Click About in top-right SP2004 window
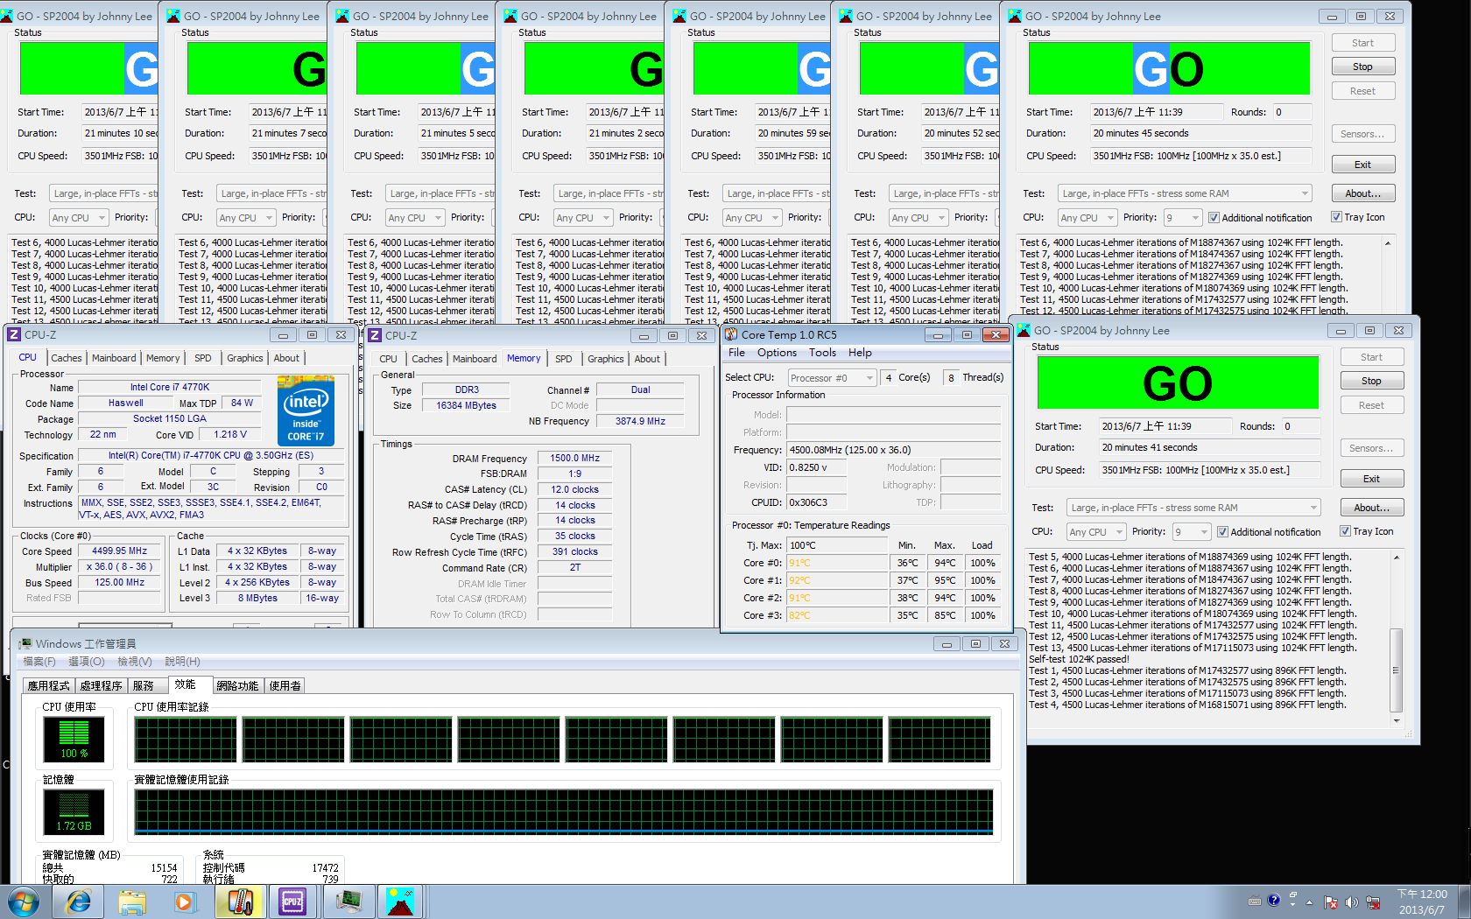This screenshot has width=1471, height=919. tap(1362, 193)
